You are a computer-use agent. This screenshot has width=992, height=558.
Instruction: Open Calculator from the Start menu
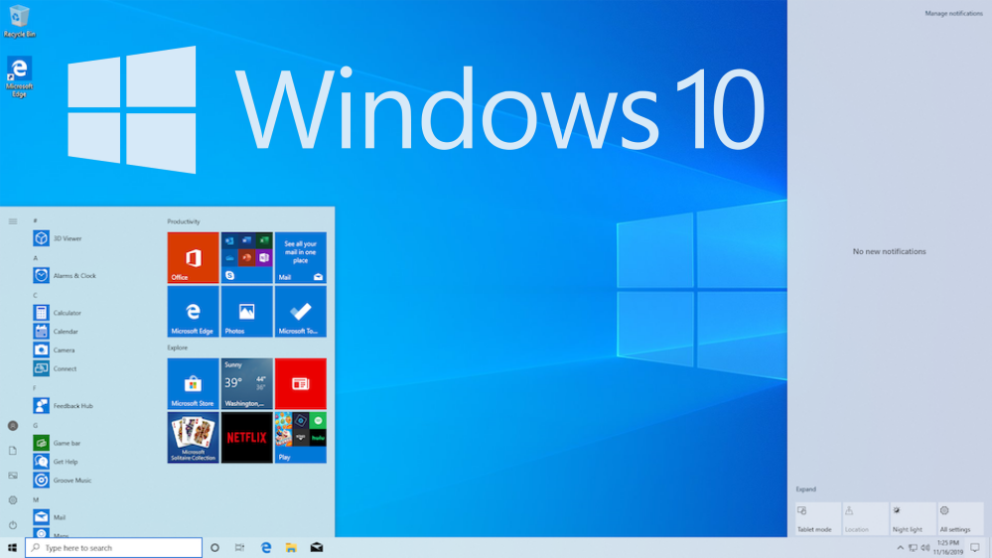[x=57, y=313]
